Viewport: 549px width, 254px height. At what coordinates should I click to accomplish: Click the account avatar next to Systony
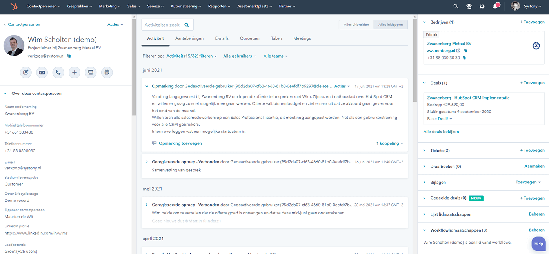(x=516, y=6)
